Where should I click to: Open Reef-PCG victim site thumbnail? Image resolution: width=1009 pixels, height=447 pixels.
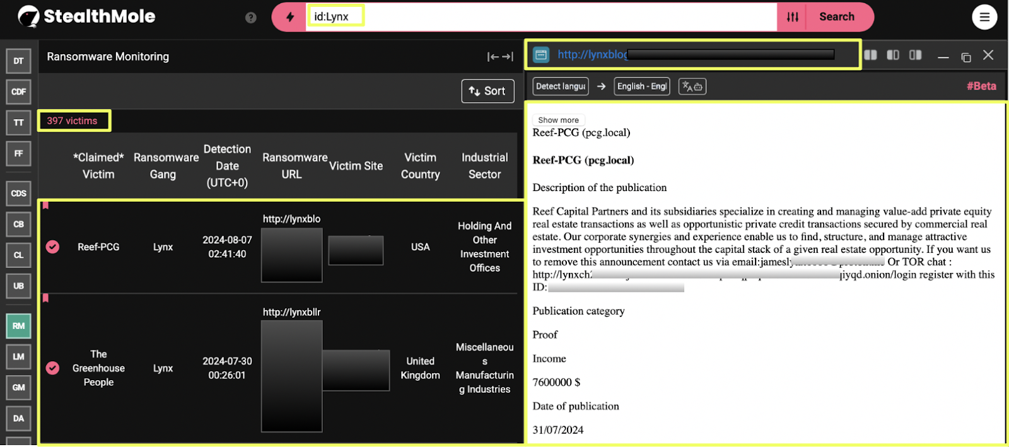tap(356, 250)
